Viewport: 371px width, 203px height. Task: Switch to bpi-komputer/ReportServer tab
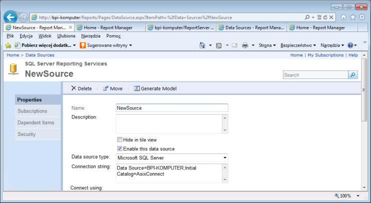(180, 27)
